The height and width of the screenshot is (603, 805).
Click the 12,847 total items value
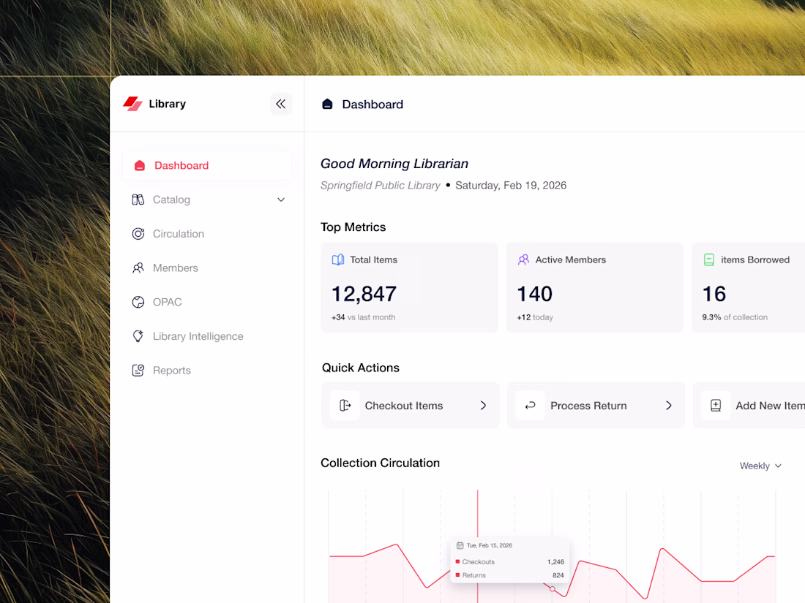(x=364, y=295)
